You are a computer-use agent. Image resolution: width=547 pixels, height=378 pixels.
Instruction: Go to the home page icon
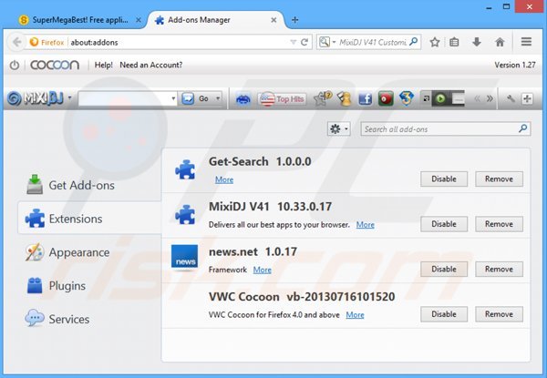point(500,42)
